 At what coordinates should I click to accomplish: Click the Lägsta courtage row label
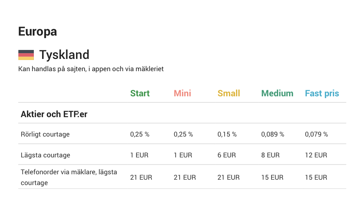pos(45,155)
